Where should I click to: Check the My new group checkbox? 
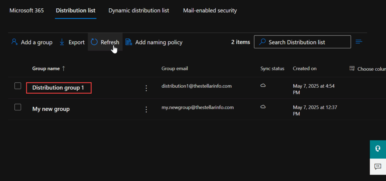pos(18,107)
